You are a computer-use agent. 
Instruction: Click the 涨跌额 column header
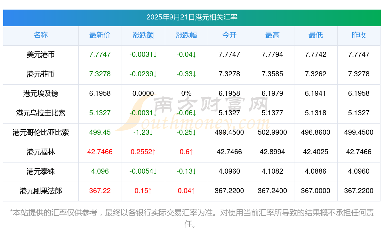pyautogui.click(x=143, y=35)
